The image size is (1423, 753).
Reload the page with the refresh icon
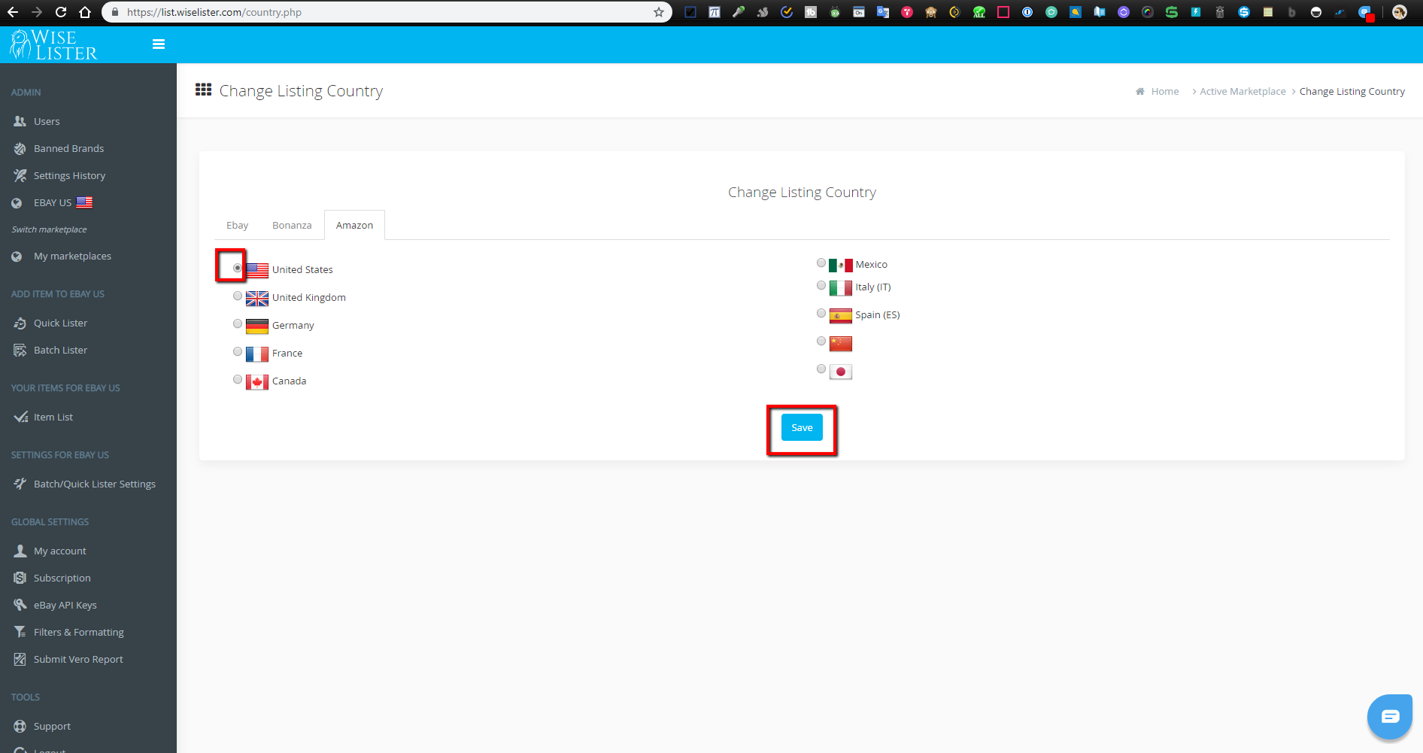pyautogui.click(x=61, y=12)
